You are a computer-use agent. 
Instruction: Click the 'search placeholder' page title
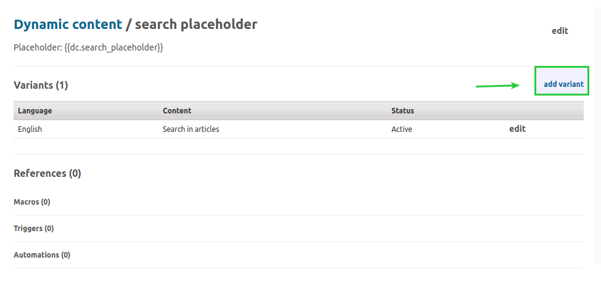(x=196, y=25)
